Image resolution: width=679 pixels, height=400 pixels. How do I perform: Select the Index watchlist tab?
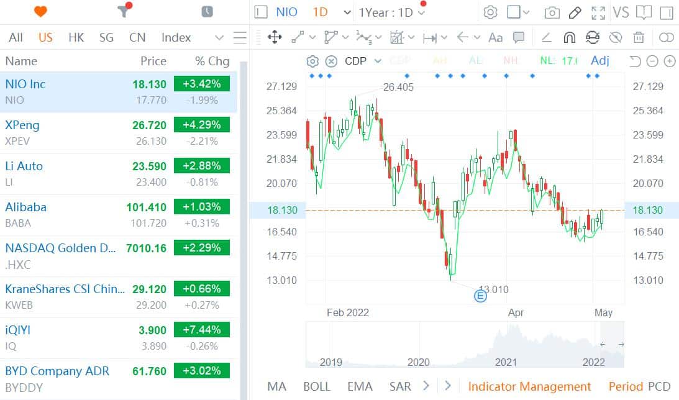pyautogui.click(x=175, y=37)
